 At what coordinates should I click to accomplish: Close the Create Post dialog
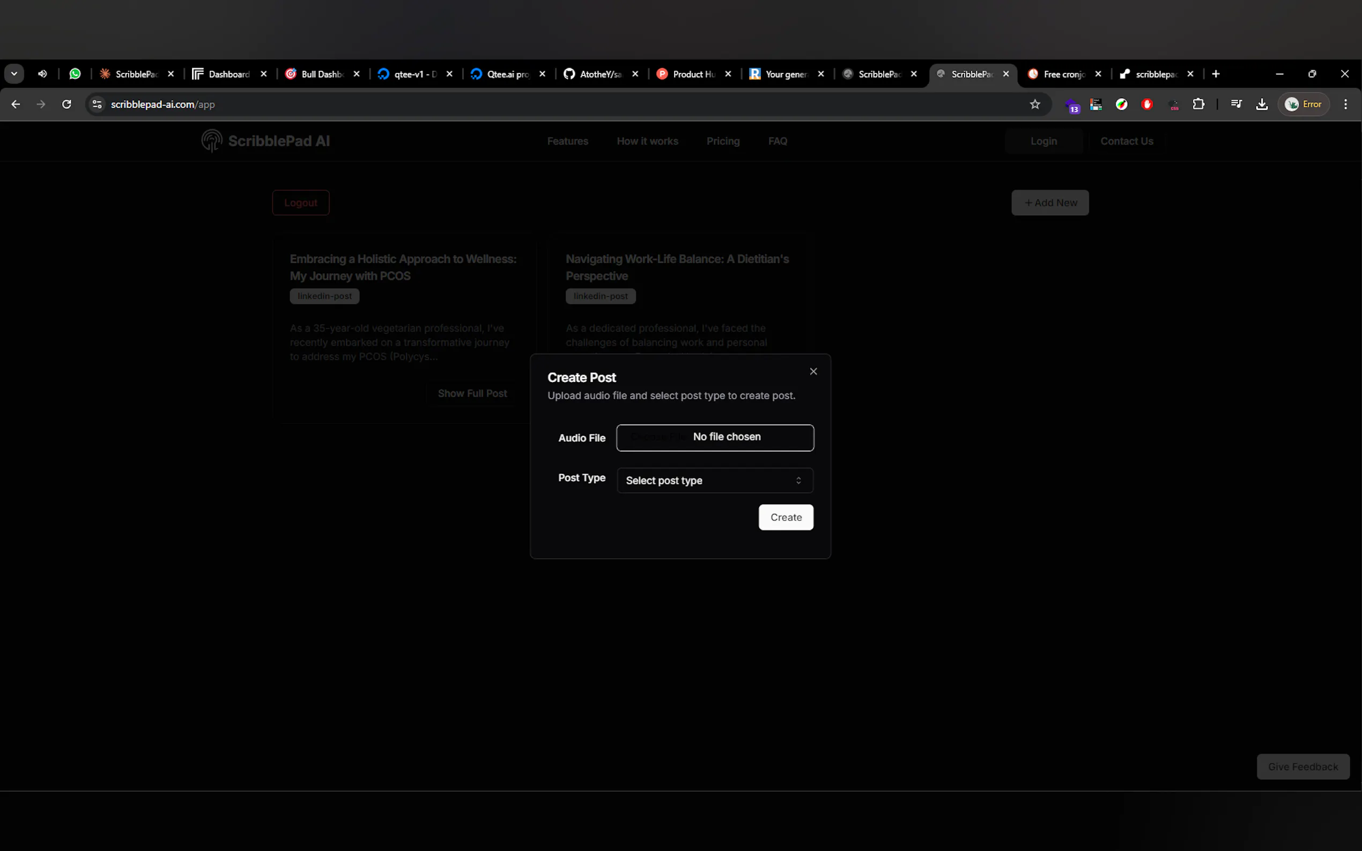click(x=813, y=371)
